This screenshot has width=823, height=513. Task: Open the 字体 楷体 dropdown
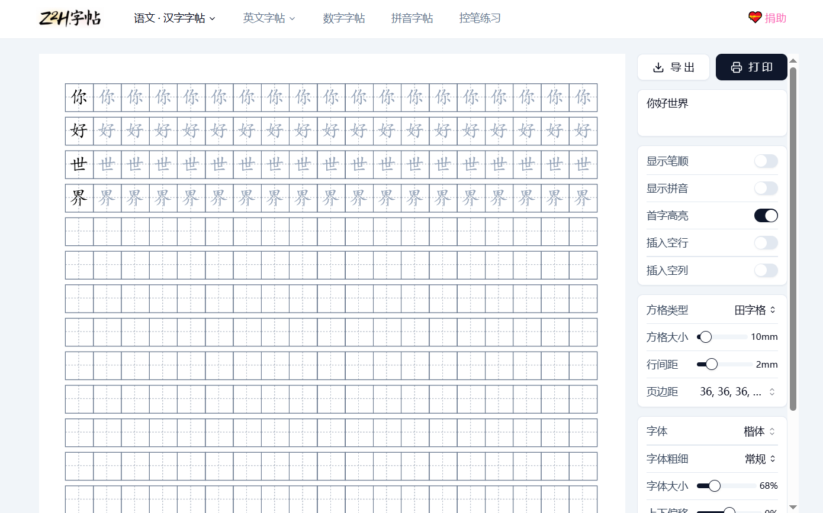coord(759,431)
